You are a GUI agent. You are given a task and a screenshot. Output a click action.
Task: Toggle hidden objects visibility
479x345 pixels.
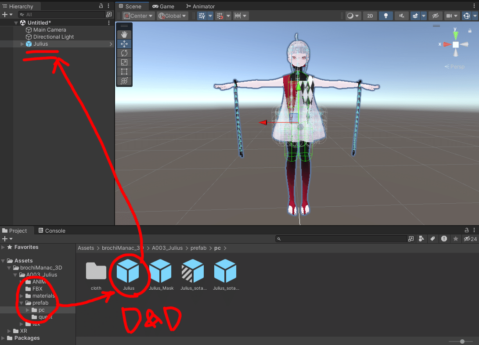point(436,16)
